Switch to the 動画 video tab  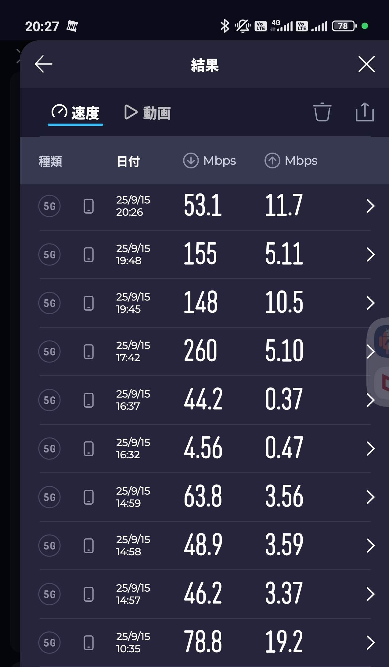148,113
